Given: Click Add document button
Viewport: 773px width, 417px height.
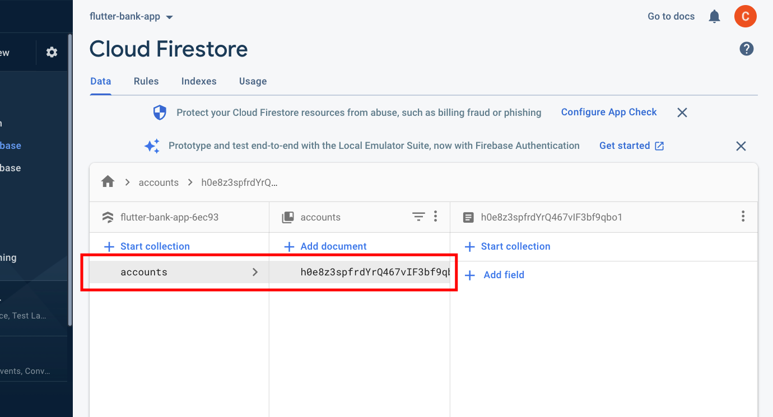Looking at the screenshot, I should tap(325, 246).
